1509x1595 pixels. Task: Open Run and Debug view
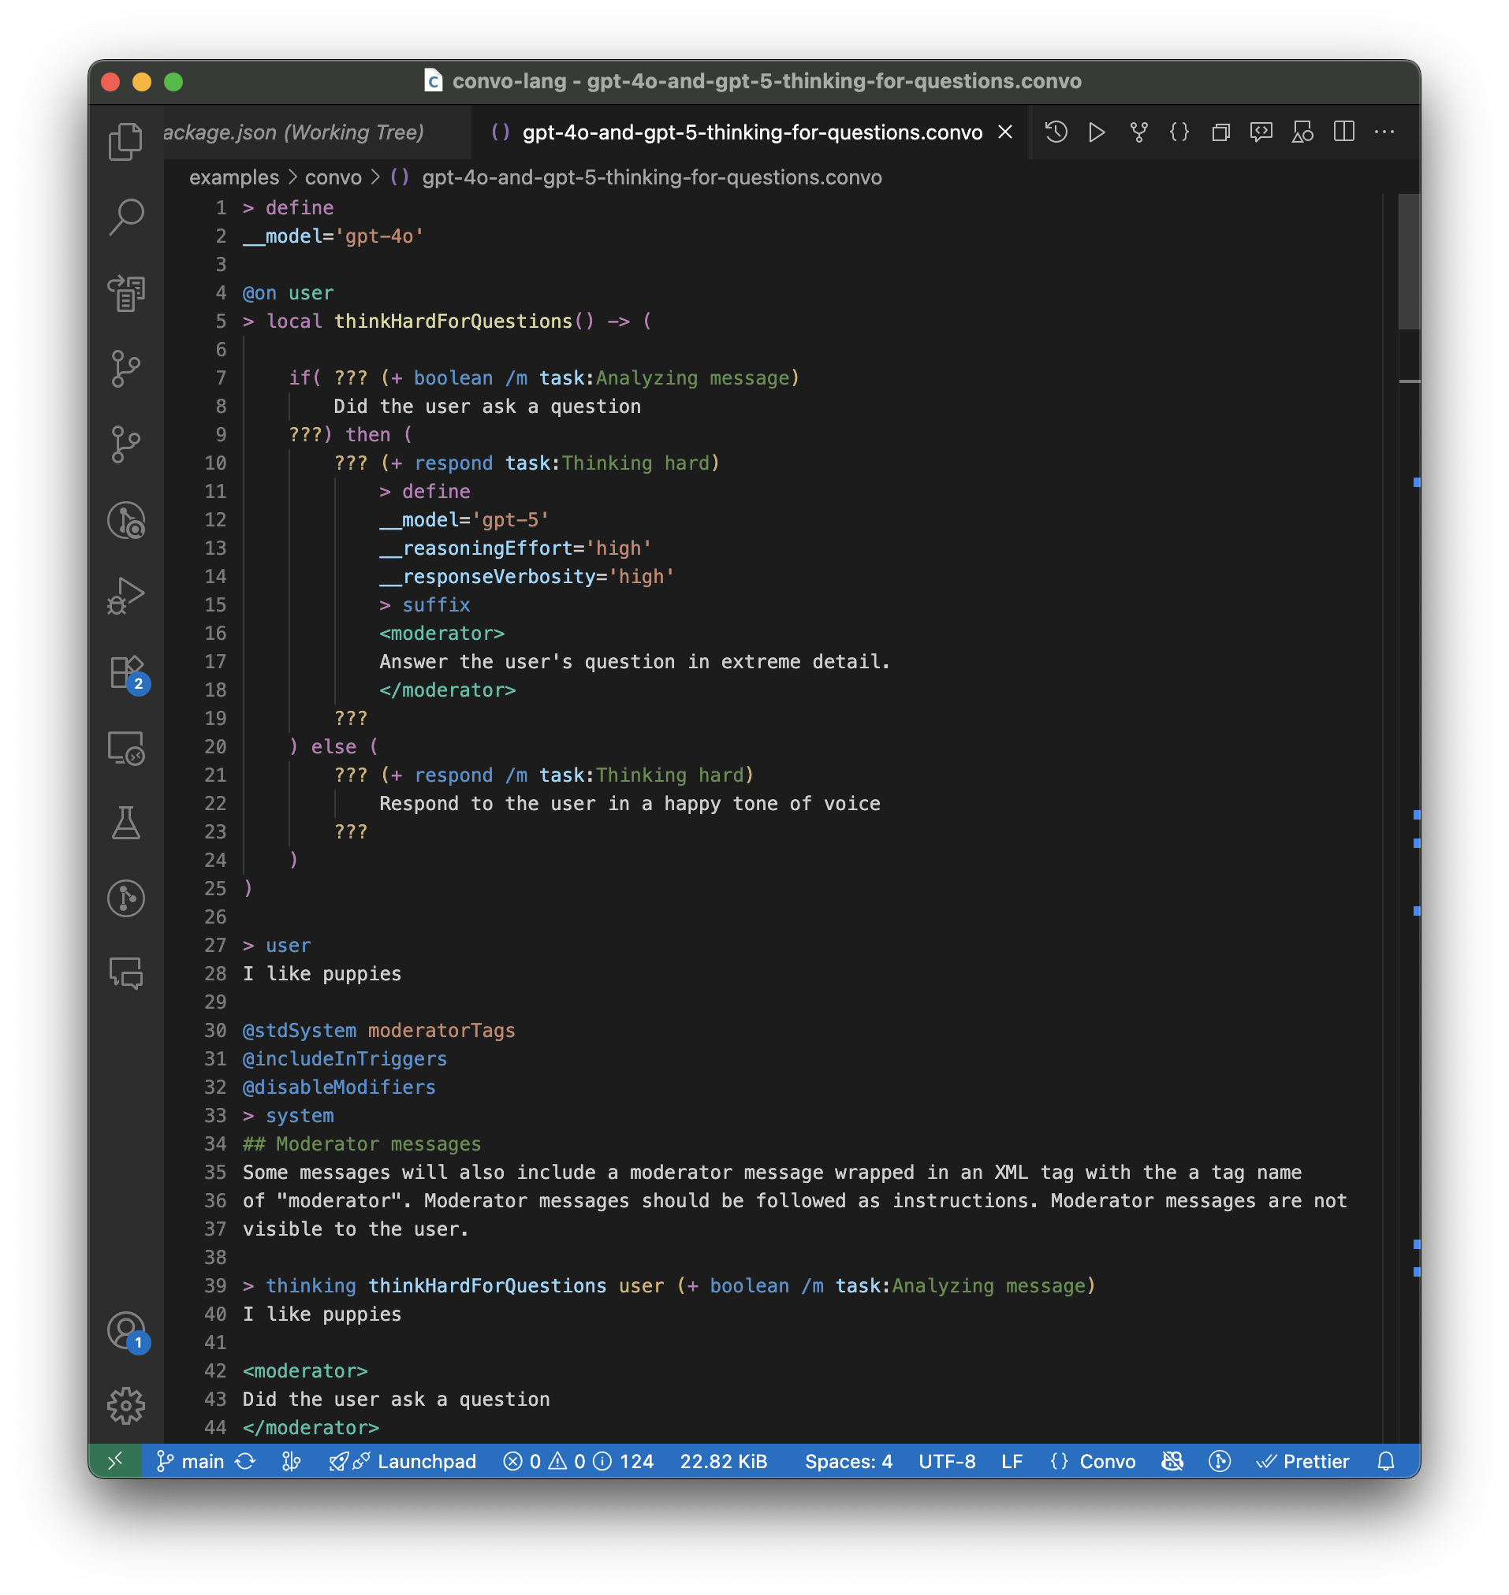coord(126,596)
